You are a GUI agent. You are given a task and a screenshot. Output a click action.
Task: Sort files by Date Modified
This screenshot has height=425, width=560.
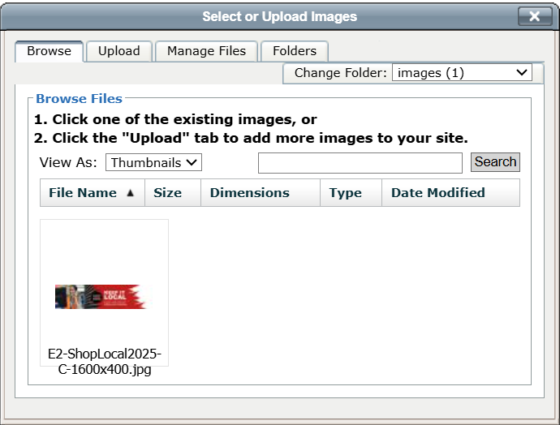tap(437, 193)
